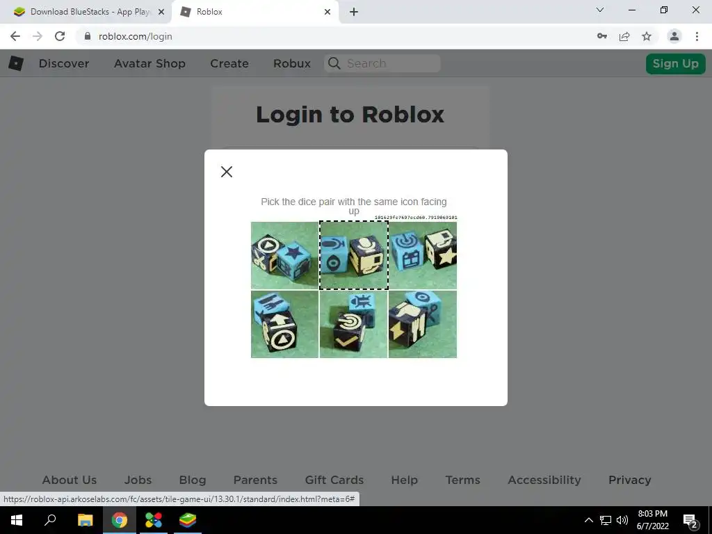Click the green Sign Up button
Viewport: 712px width, 534px height.
click(675, 63)
